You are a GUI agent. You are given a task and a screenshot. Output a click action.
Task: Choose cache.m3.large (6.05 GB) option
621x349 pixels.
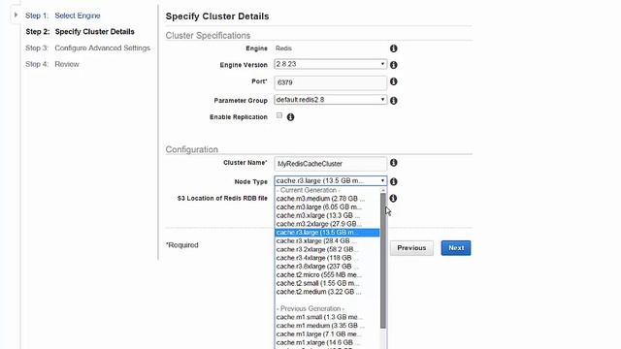(x=327, y=206)
